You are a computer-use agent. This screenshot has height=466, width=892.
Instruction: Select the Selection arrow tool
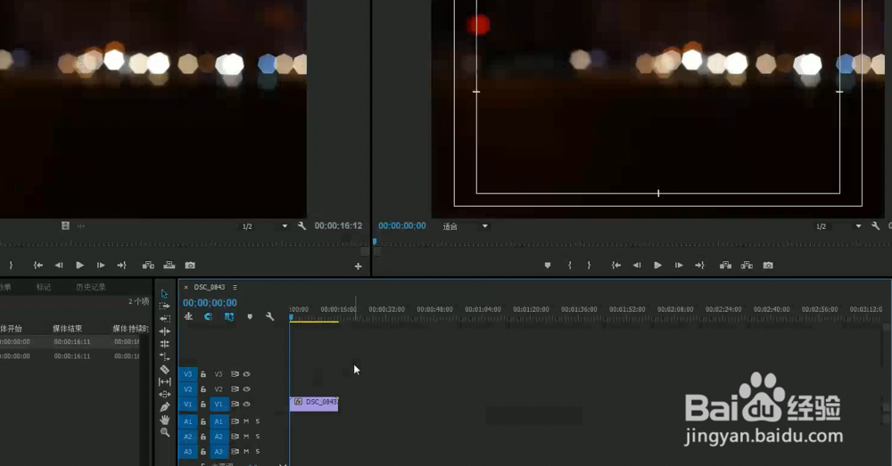tap(164, 294)
